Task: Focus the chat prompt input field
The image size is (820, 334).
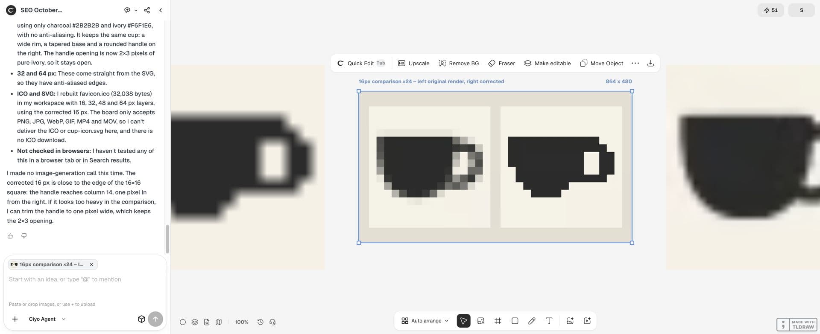Action: click(x=85, y=279)
